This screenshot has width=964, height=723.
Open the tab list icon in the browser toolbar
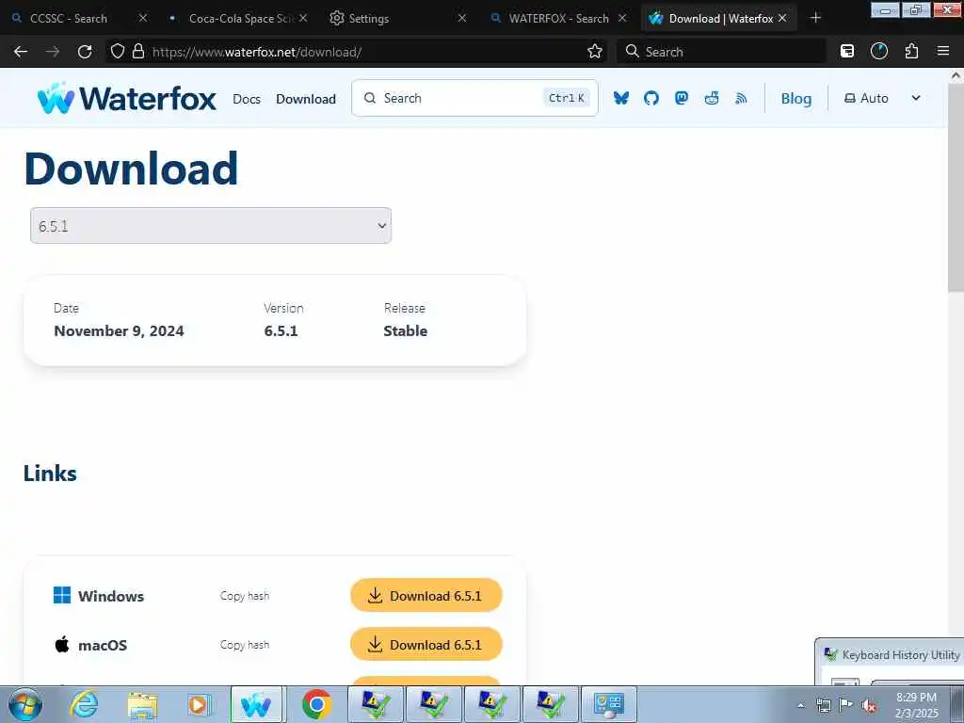tap(847, 52)
